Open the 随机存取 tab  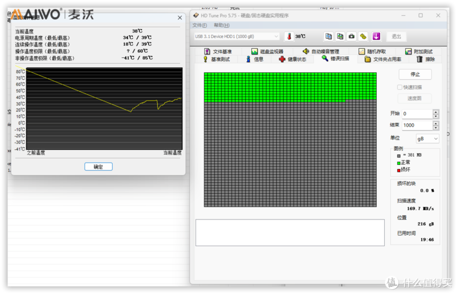coord(372,52)
